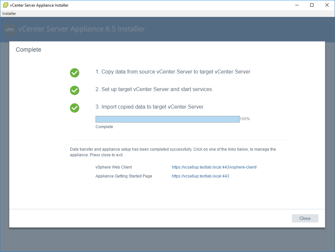Image resolution: width=335 pixels, height=252 pixels.
Task: Click the VMware vm logo in the header
Action: pos(10,29)
